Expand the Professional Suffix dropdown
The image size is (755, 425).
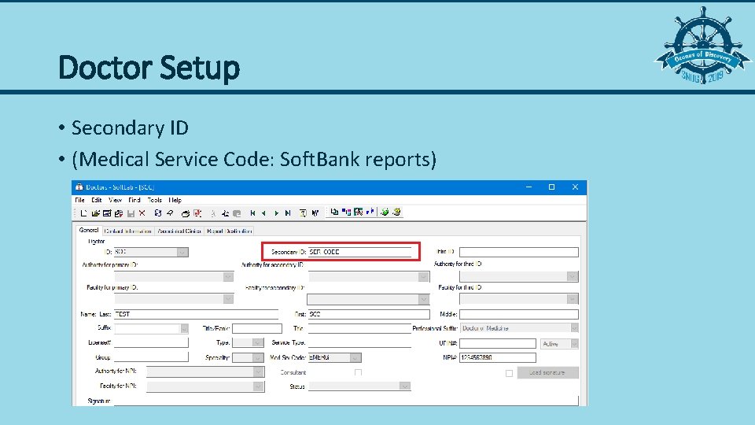574,328
